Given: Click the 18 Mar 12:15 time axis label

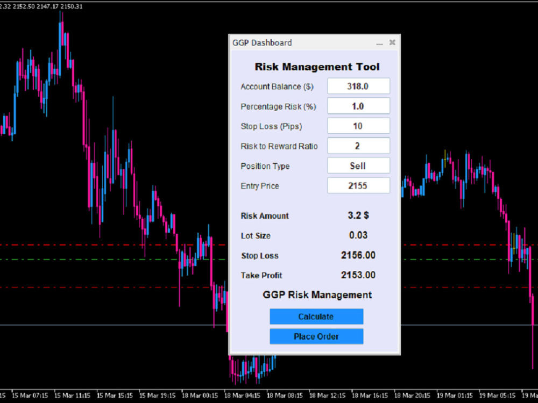Looking at the screenshot, I should [327, 395].
